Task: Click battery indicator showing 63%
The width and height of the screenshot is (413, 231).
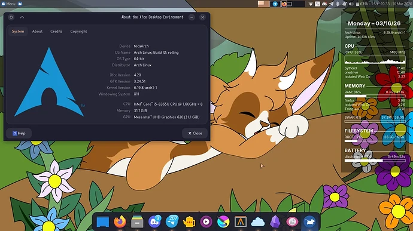Action: (367, 4)
